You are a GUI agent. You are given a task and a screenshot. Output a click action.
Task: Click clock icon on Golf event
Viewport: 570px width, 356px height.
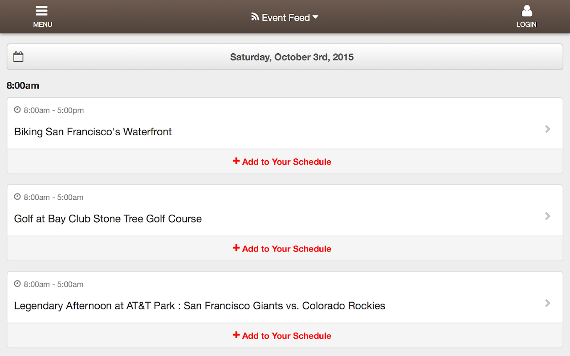pos(17,197)
